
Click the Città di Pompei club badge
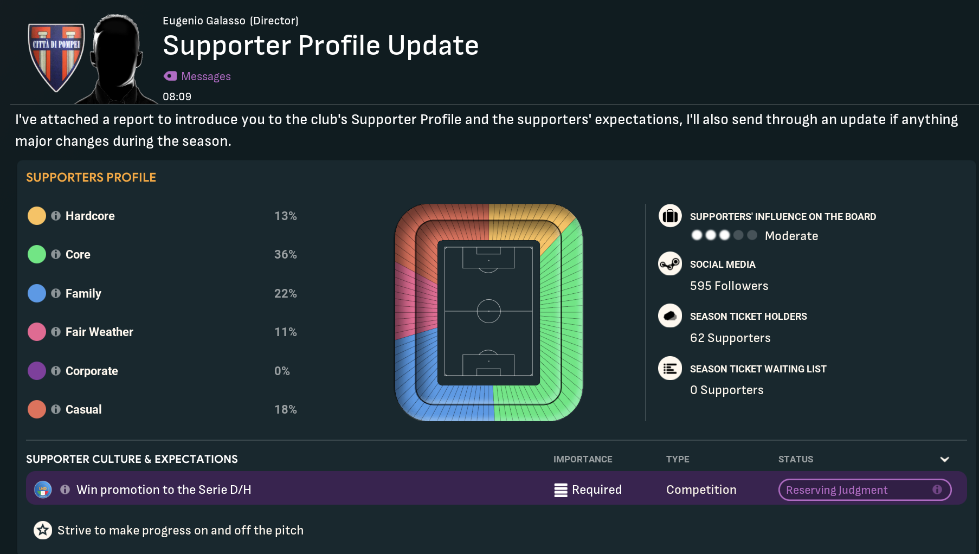pos(56,57)
